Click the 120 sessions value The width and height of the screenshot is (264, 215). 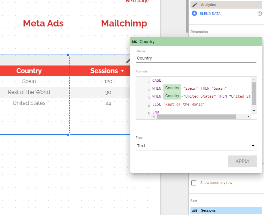coord(108,82)
